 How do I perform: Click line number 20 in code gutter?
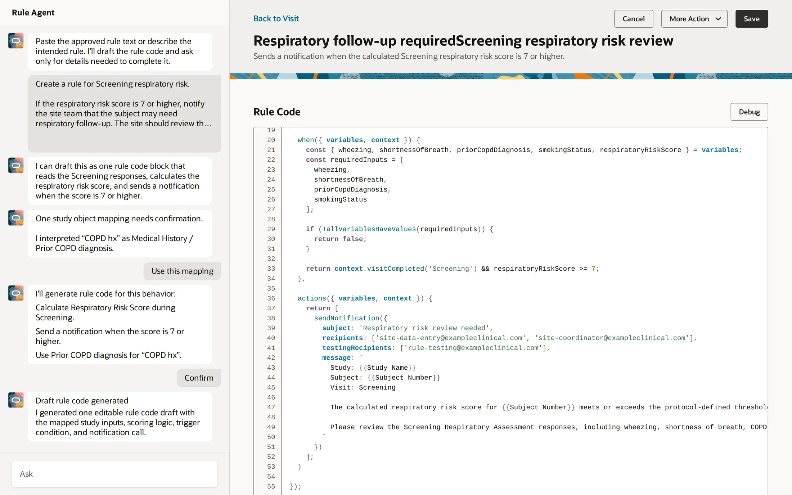(x=271, y=140)
